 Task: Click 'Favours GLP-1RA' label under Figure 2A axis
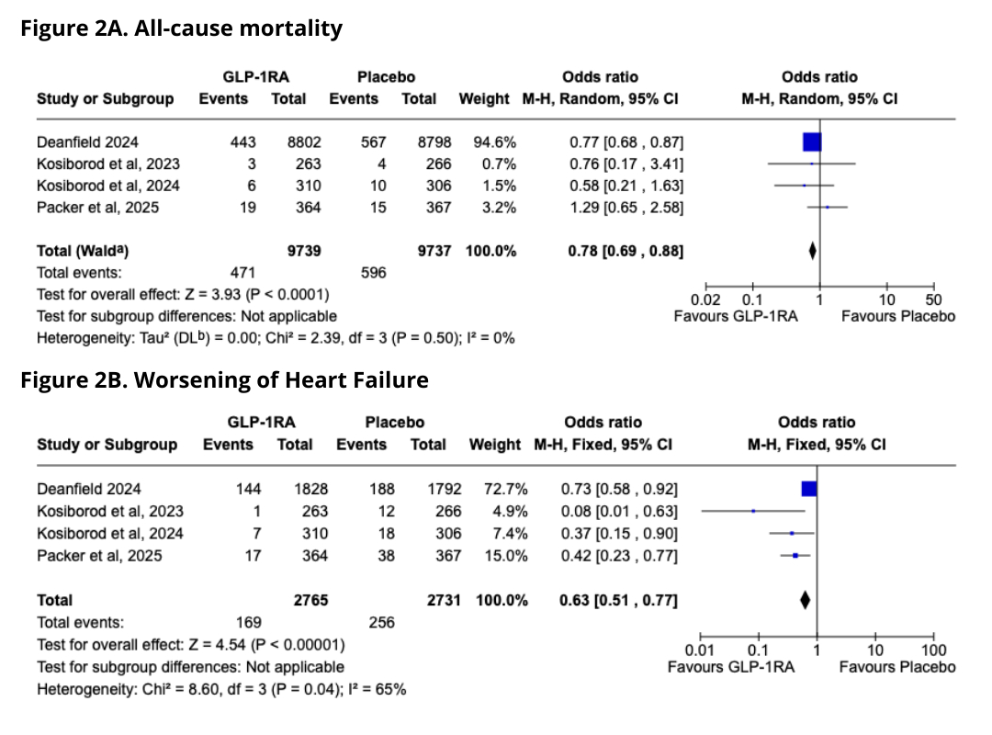pos(736,316)
